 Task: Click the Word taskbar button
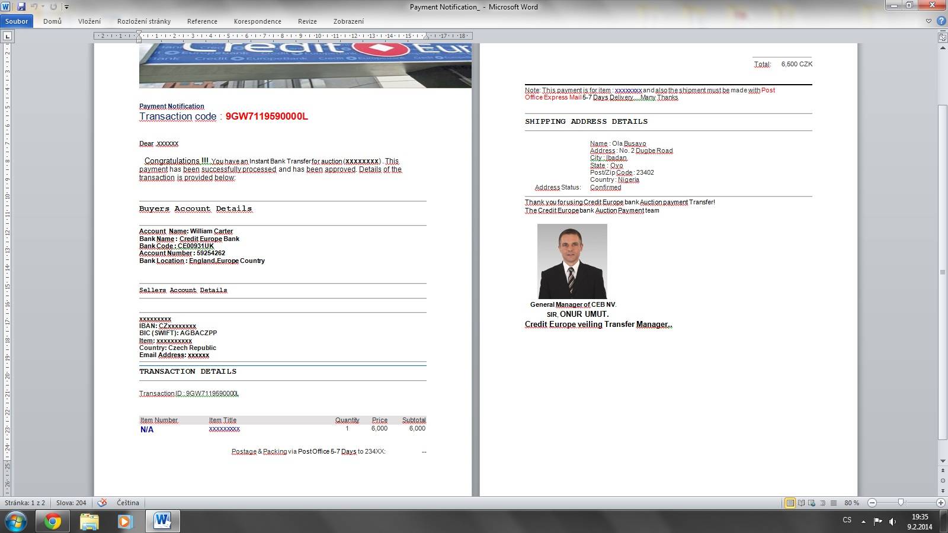[162, 521]
